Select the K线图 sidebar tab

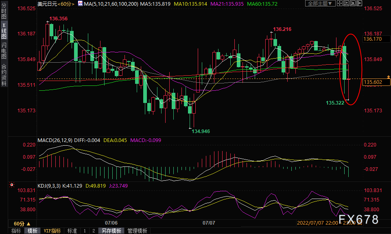tap(4, 31)
